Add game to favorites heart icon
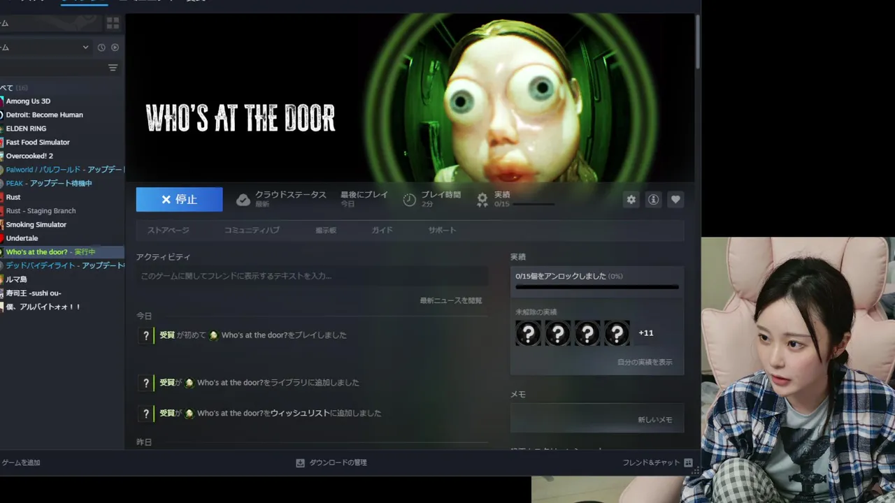Viewport: 895px width, 503px height. click(x=675, y=200)
